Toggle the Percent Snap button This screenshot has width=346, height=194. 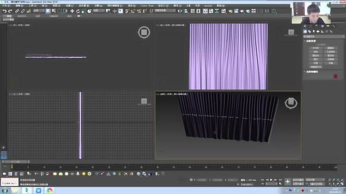tap(139, 11)
